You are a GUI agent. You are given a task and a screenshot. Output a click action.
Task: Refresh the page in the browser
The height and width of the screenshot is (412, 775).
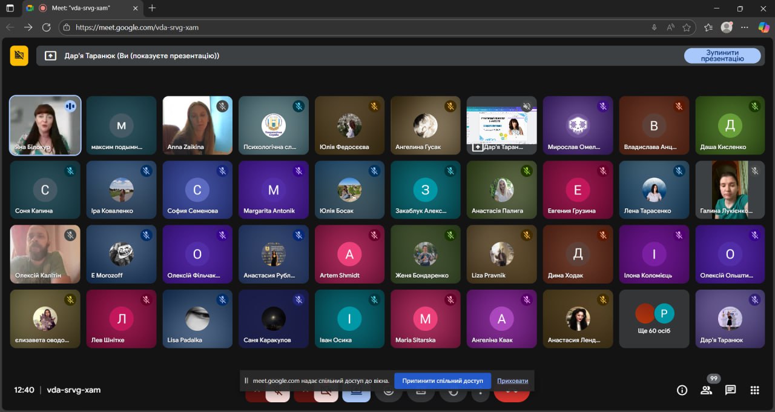[x=46, y=27]
